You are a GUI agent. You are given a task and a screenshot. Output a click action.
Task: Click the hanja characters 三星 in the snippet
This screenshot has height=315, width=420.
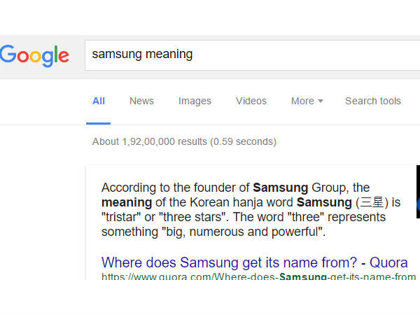tap(372, 202)
